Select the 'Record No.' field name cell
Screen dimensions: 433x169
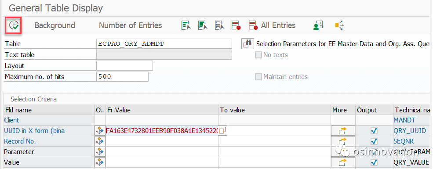tap(48, 141)
